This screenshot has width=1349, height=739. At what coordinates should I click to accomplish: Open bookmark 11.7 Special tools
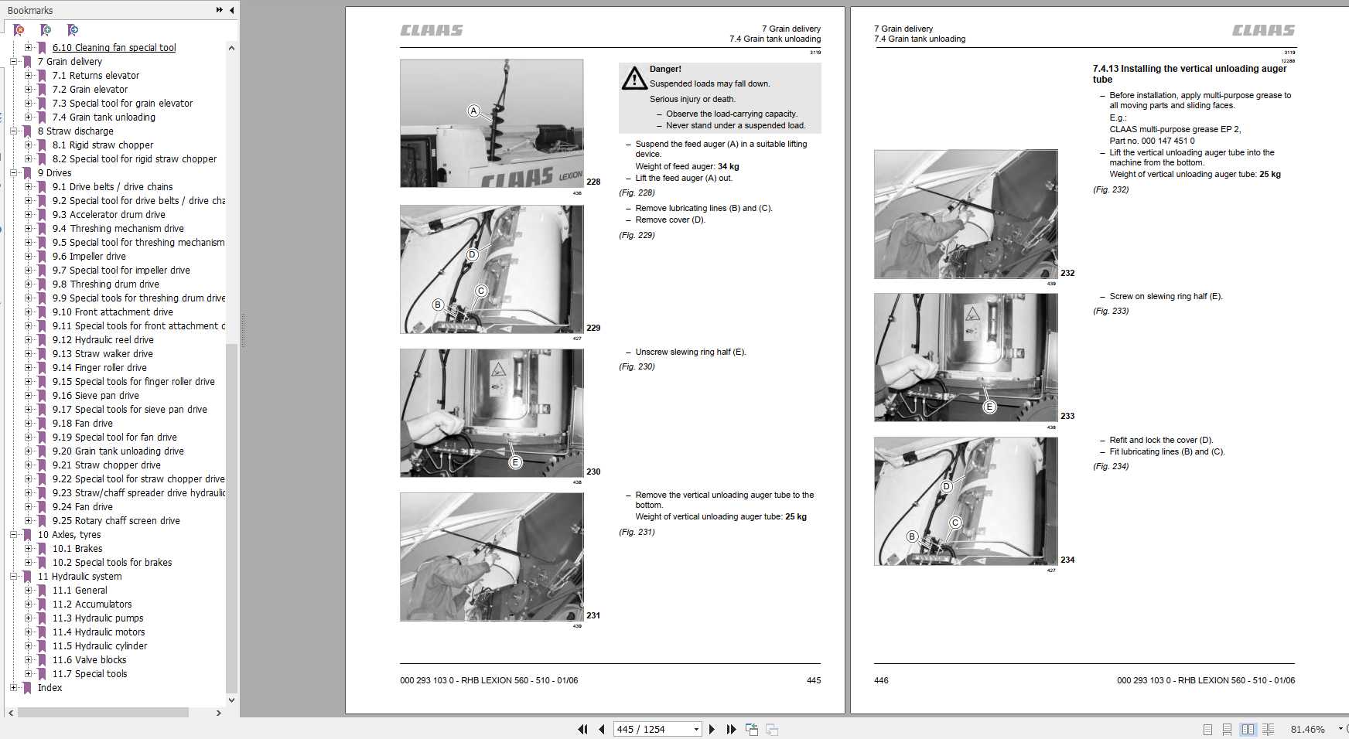pyautogui.click(x=90, y=674)
